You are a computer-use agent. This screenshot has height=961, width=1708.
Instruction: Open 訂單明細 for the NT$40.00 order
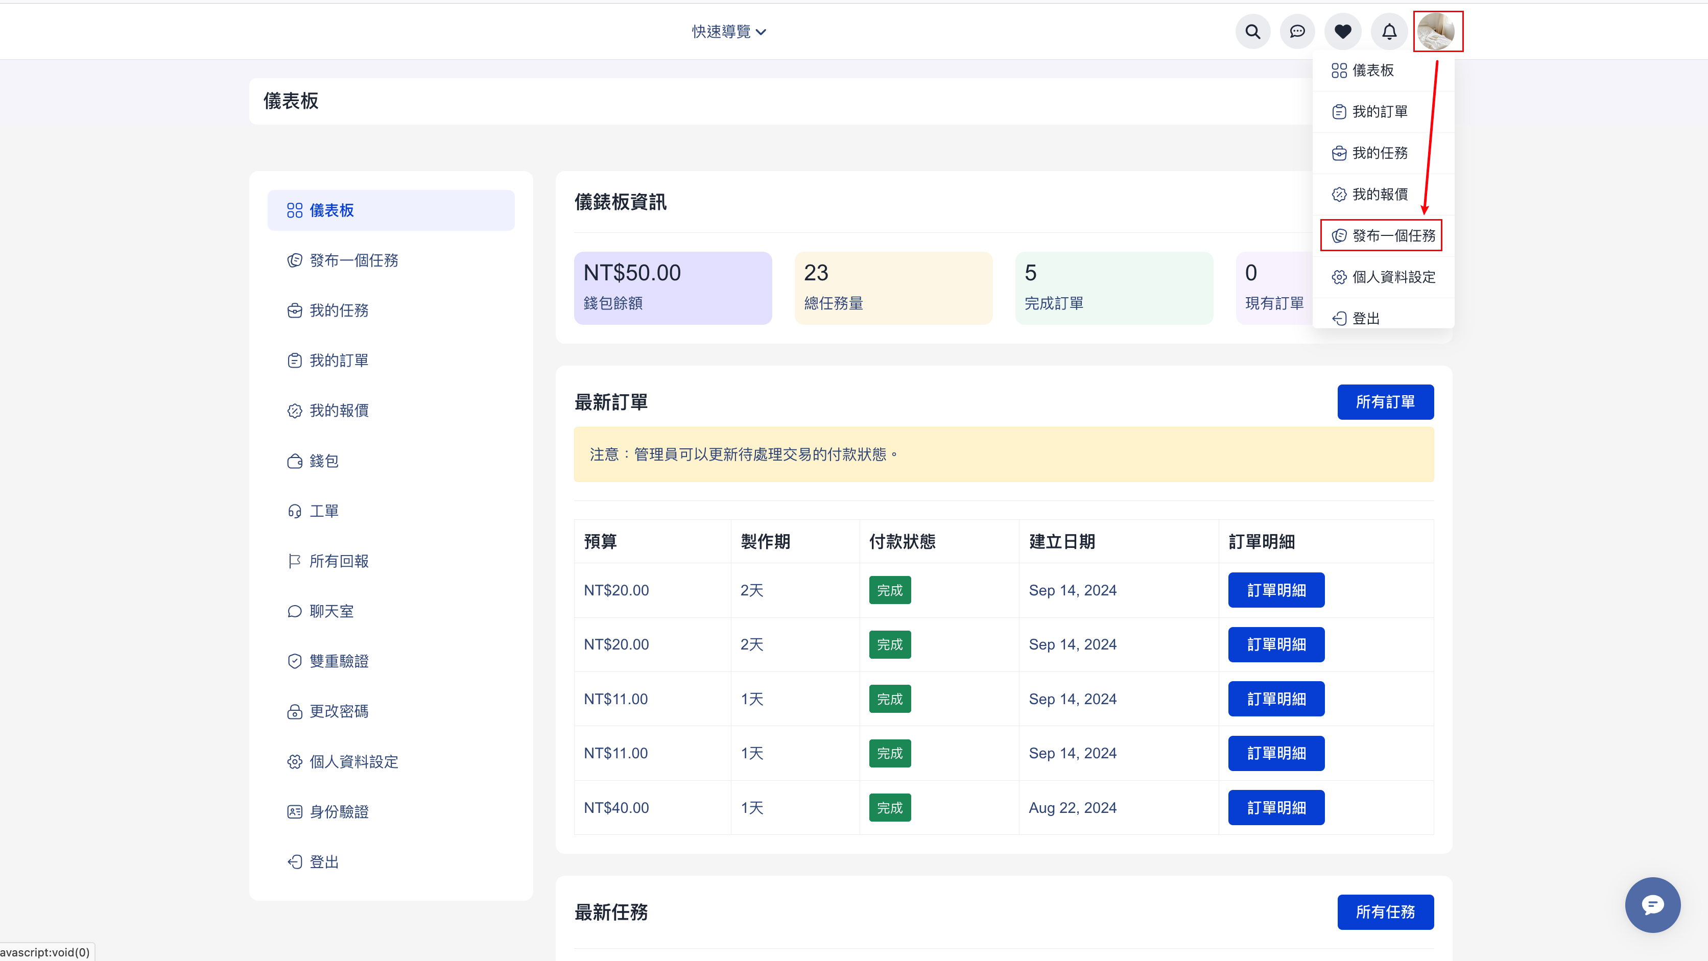[x=1276, y=807]
